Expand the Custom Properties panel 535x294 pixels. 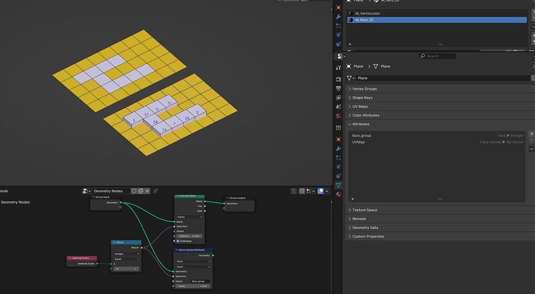439,237
